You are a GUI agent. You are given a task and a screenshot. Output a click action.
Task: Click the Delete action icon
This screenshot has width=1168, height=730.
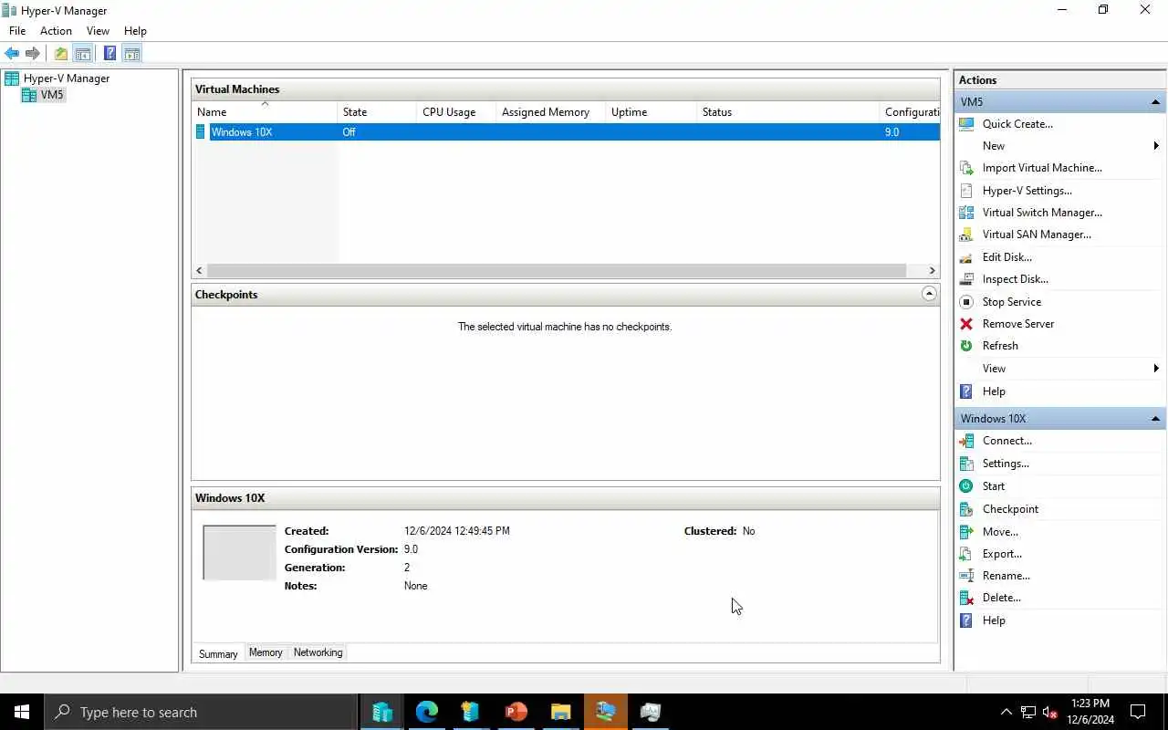click(x=966, y=598)
